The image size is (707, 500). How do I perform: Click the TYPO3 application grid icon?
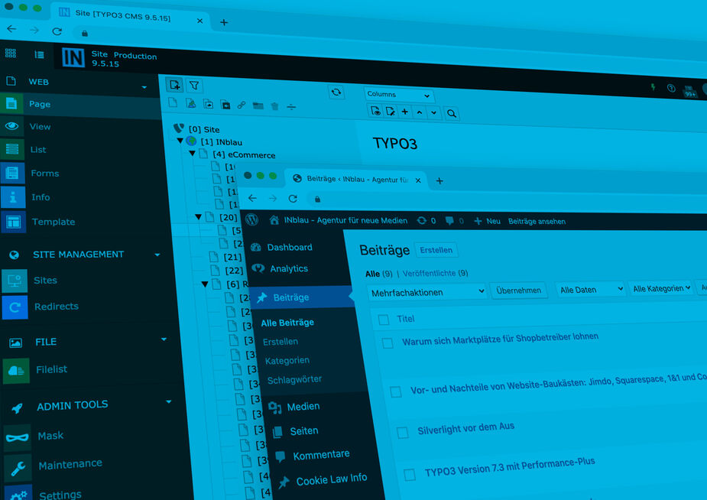point(11,54)
